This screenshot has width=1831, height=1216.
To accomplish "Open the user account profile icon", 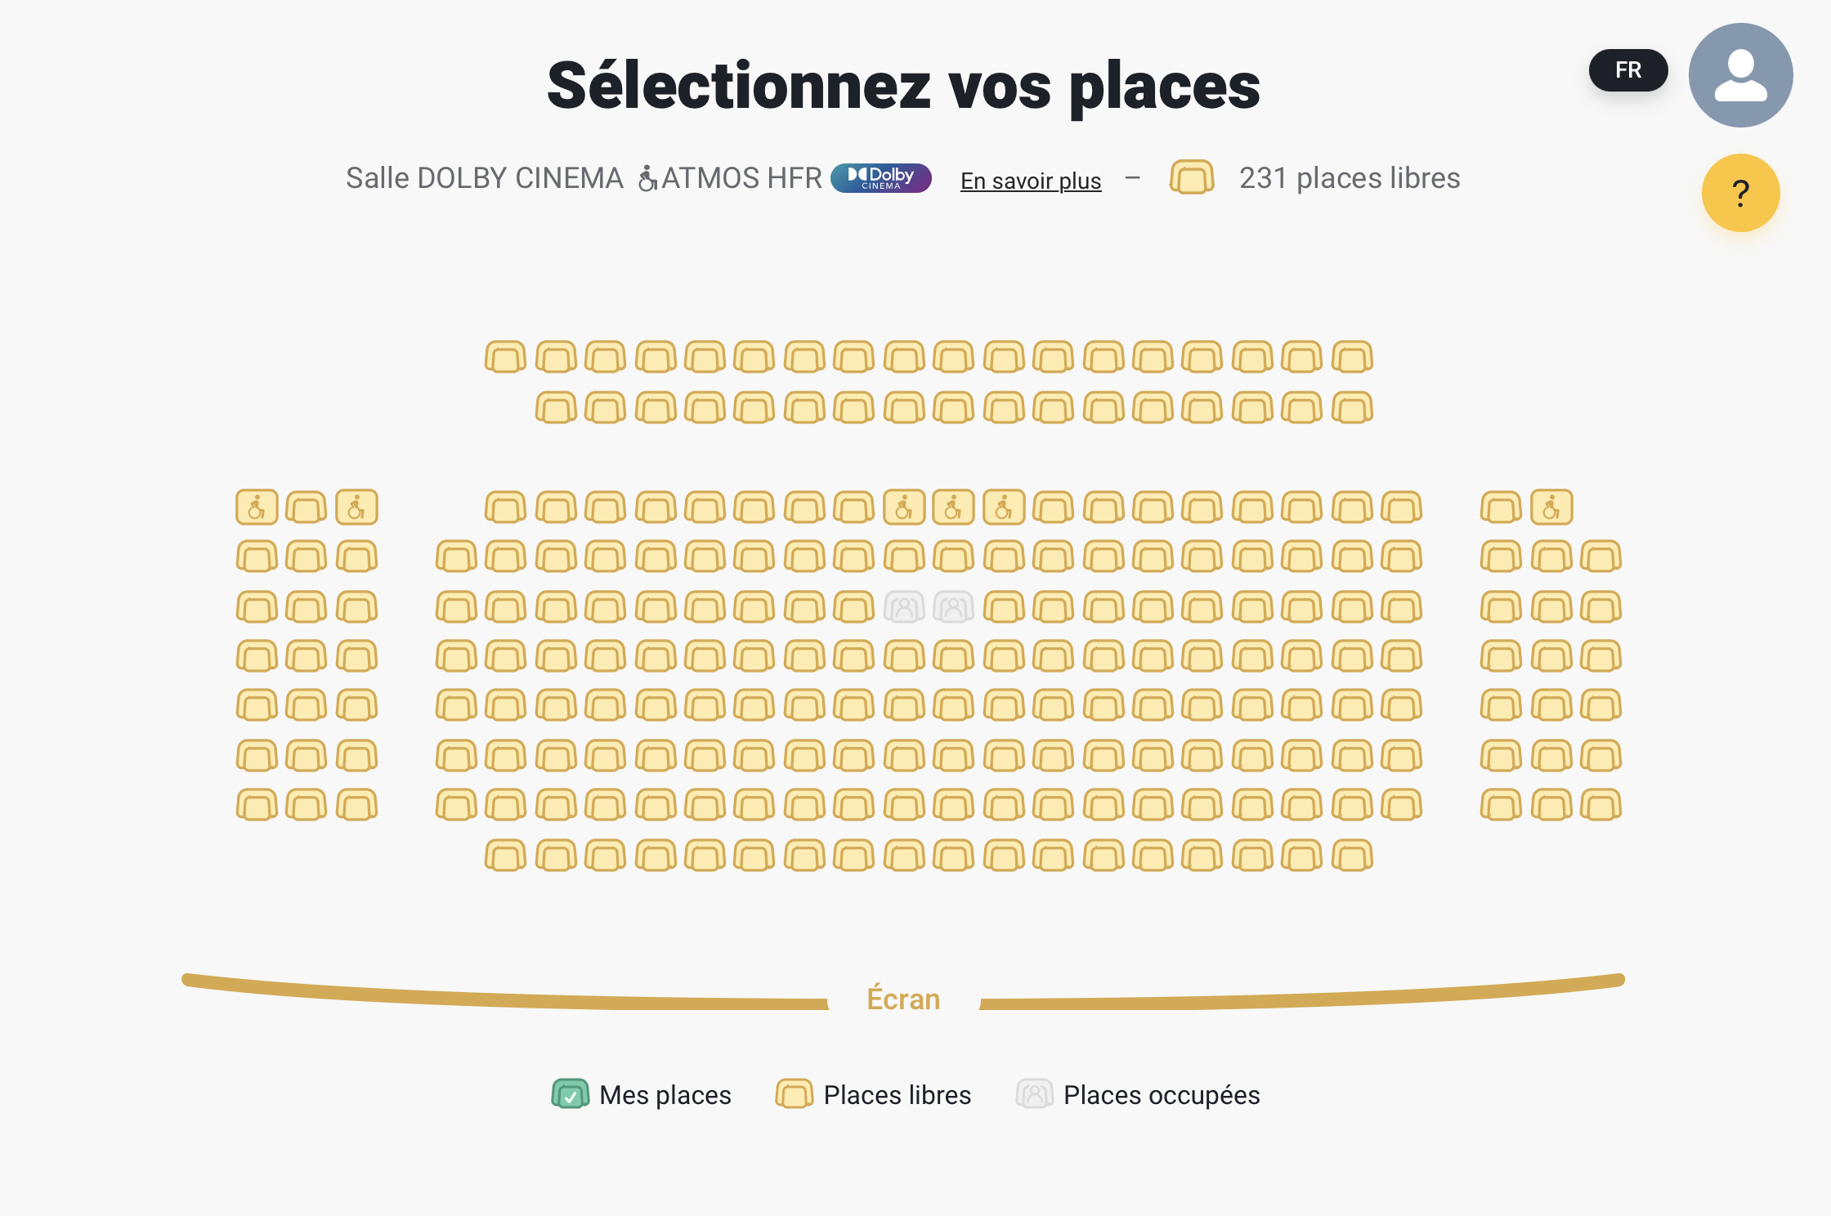I will [x=1740, y=75].
